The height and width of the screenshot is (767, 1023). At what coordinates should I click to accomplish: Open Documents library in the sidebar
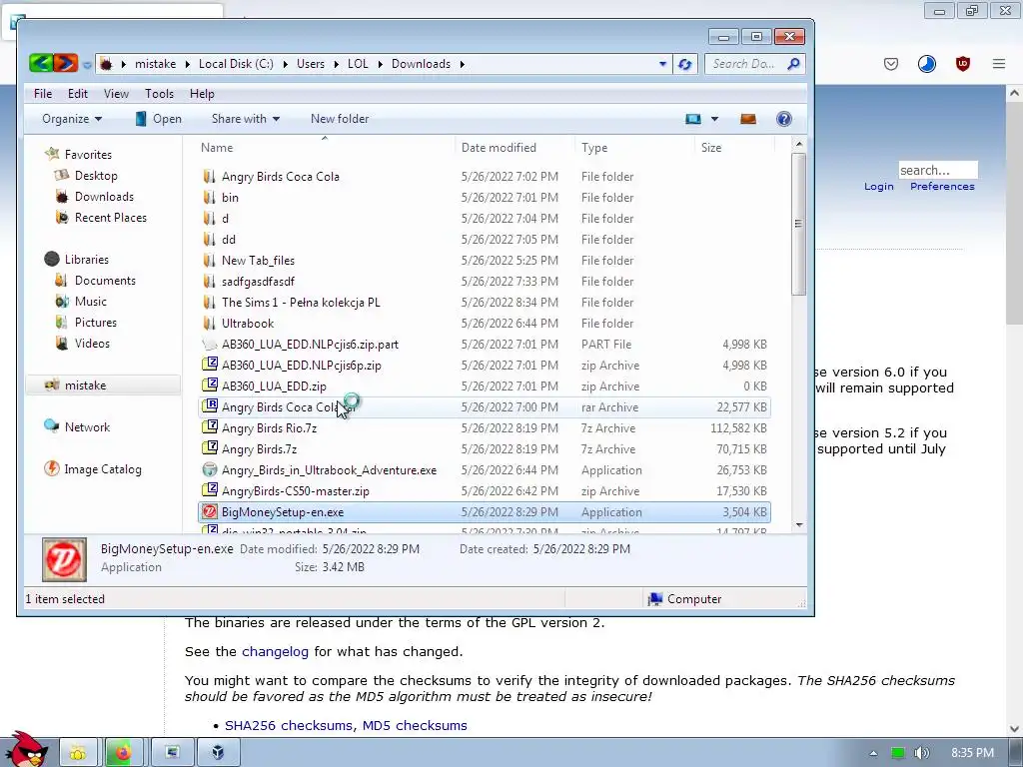[105, 281]
